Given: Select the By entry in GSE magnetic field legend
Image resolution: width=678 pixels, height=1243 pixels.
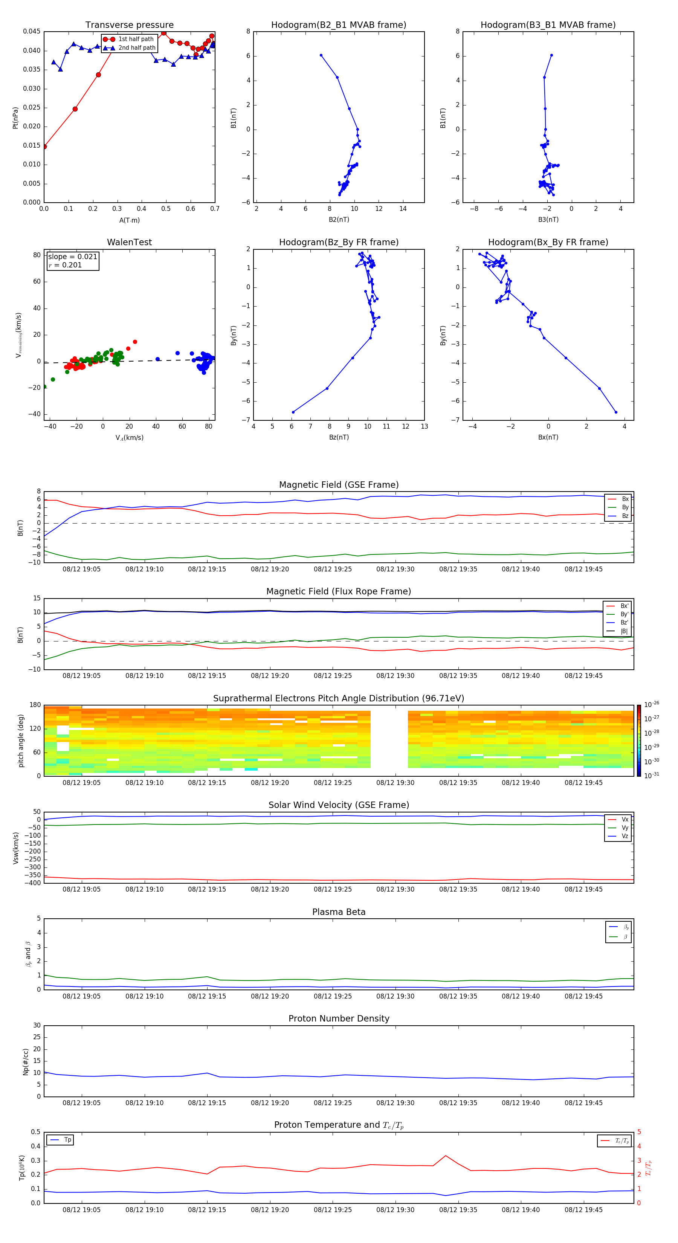Looking at the screenshot, I should tap(618, 508).
